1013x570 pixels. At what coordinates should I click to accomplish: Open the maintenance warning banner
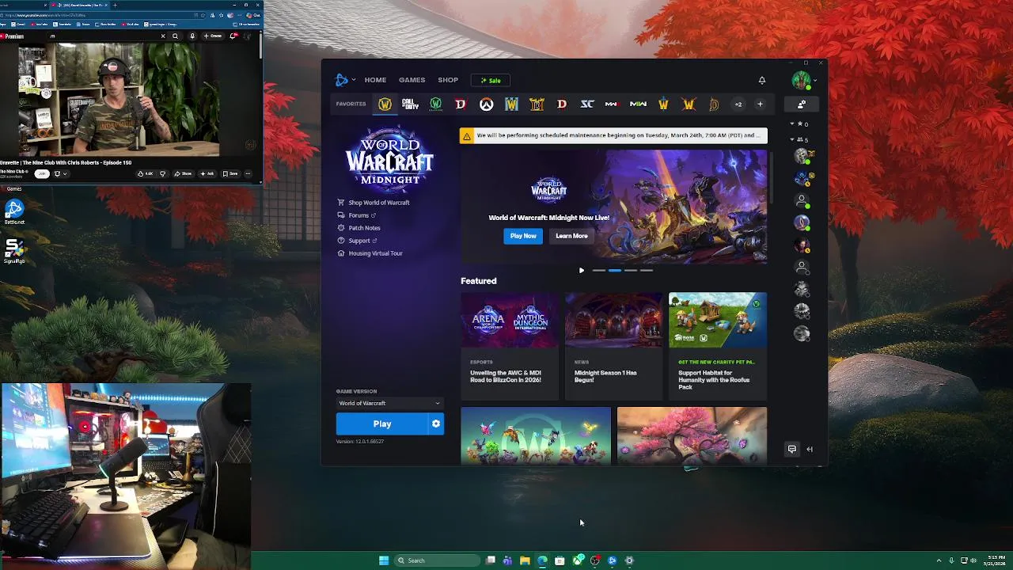[613, 135]
